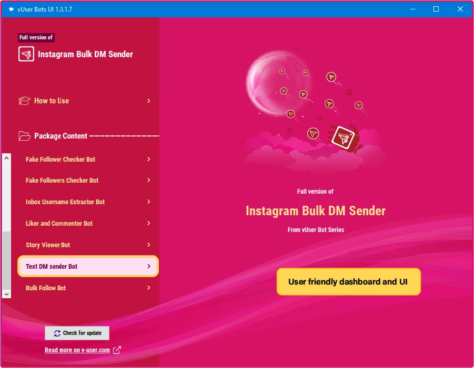
Task: Click the vUser Bots app icon in title bar
Action: [11, 9]
